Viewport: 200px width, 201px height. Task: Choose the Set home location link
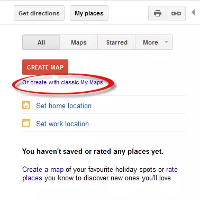tap(63, 106)
